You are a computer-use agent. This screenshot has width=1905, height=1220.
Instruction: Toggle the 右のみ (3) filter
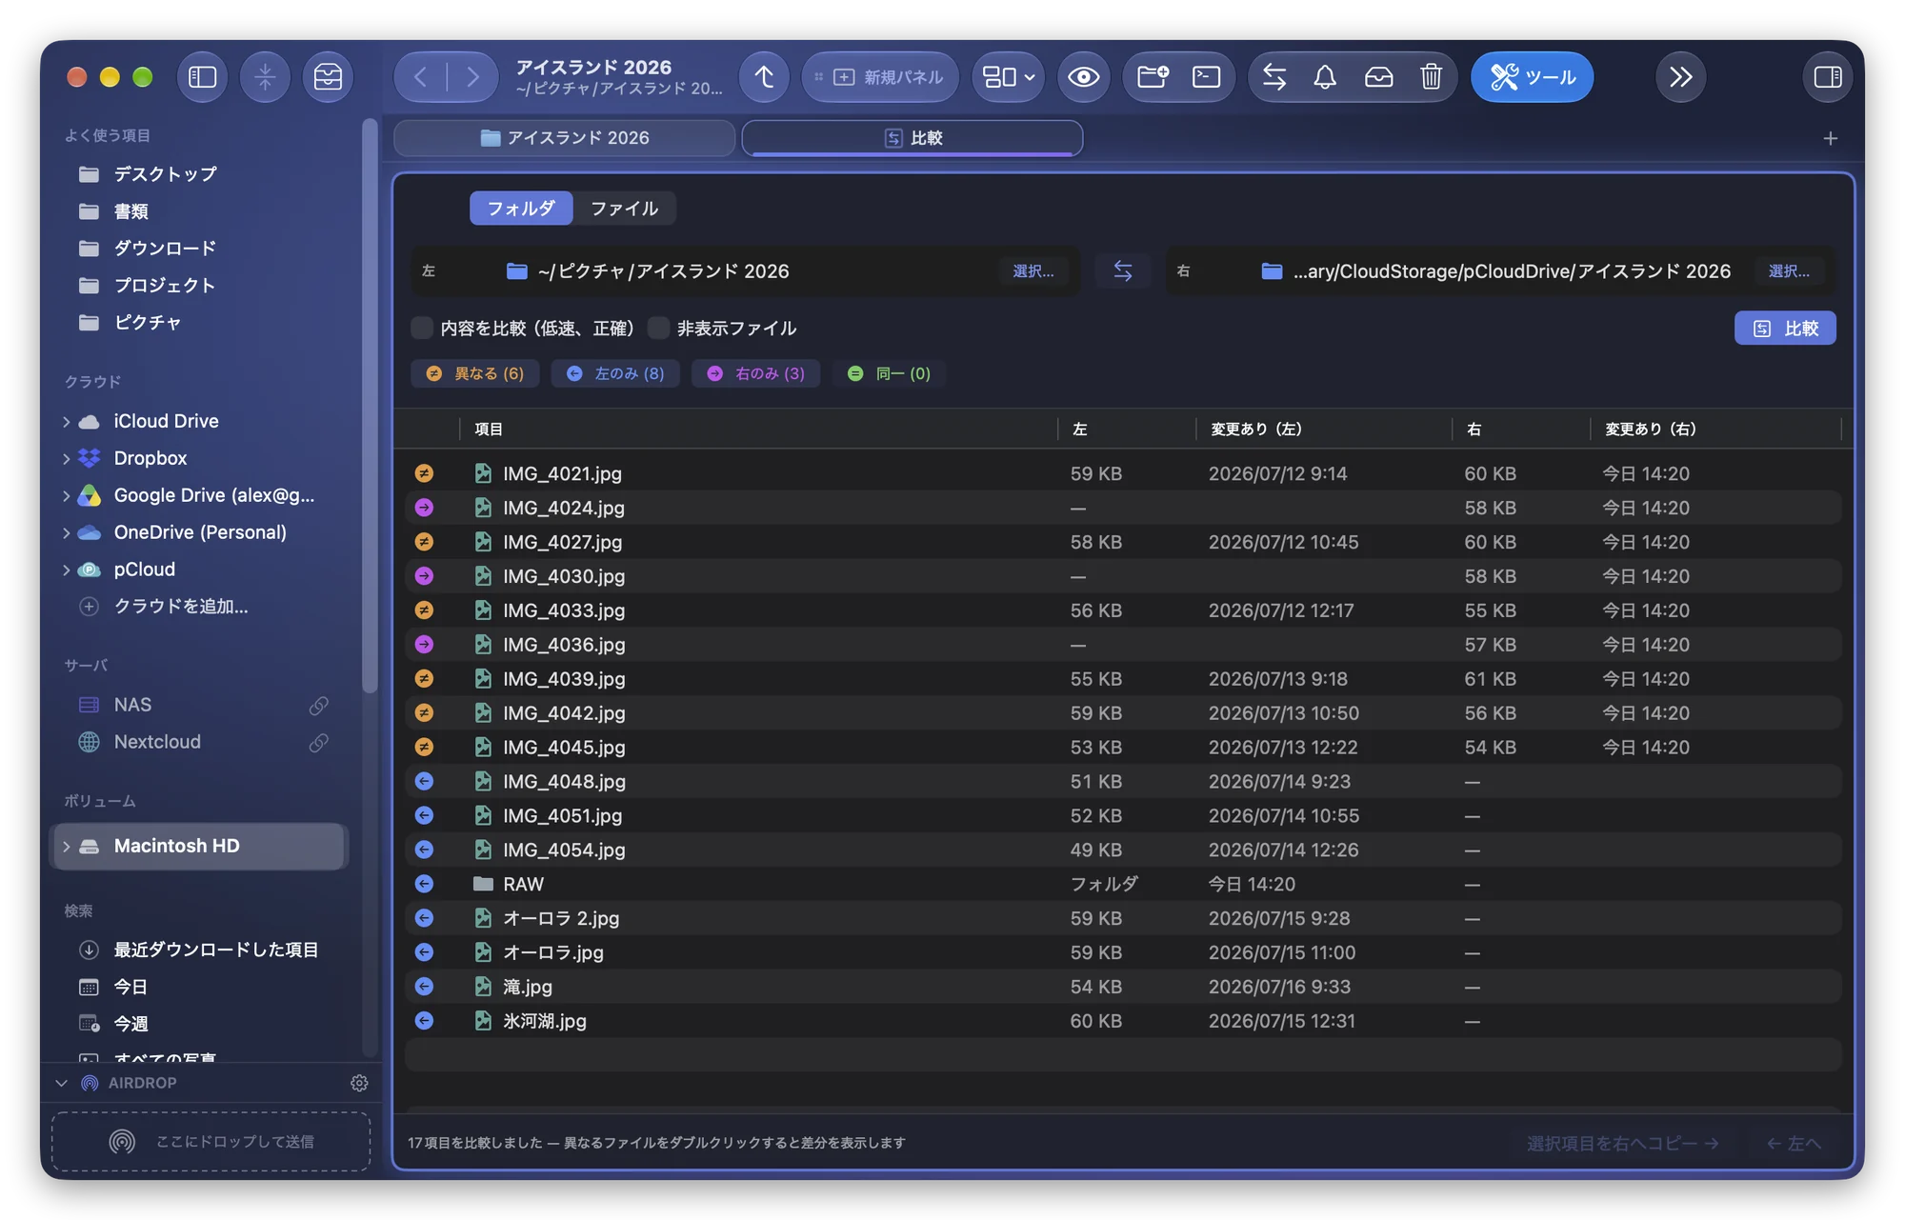pyautogui.click(x=755, y=373)
